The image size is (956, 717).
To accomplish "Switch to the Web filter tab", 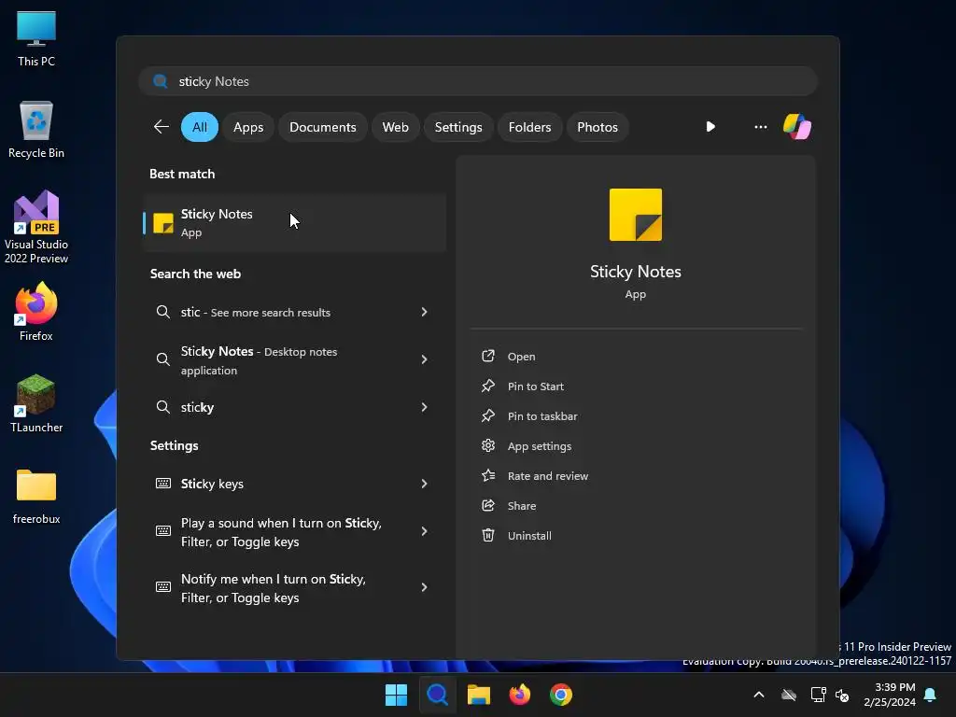I will tap(395, 127).
